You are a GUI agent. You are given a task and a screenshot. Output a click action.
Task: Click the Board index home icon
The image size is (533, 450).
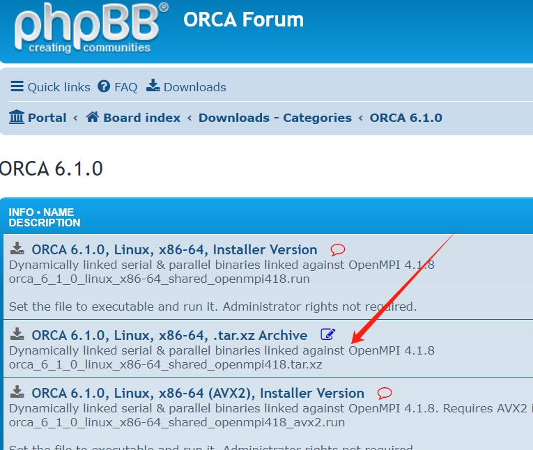click(x=93, y=117)
